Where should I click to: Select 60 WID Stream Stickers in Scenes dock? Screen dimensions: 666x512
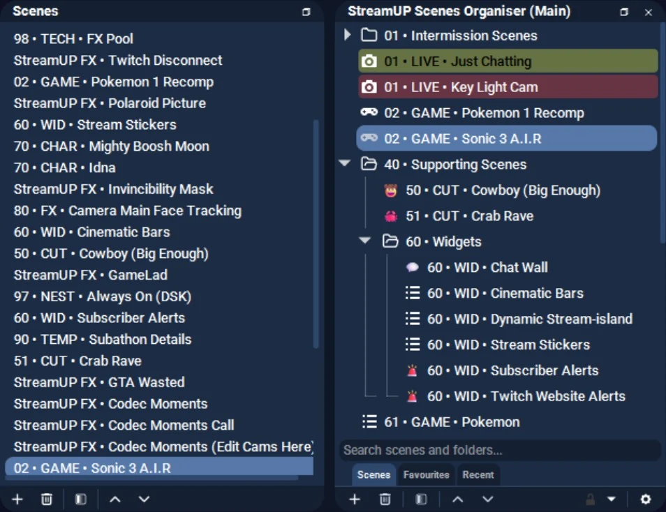click(95, 125)
